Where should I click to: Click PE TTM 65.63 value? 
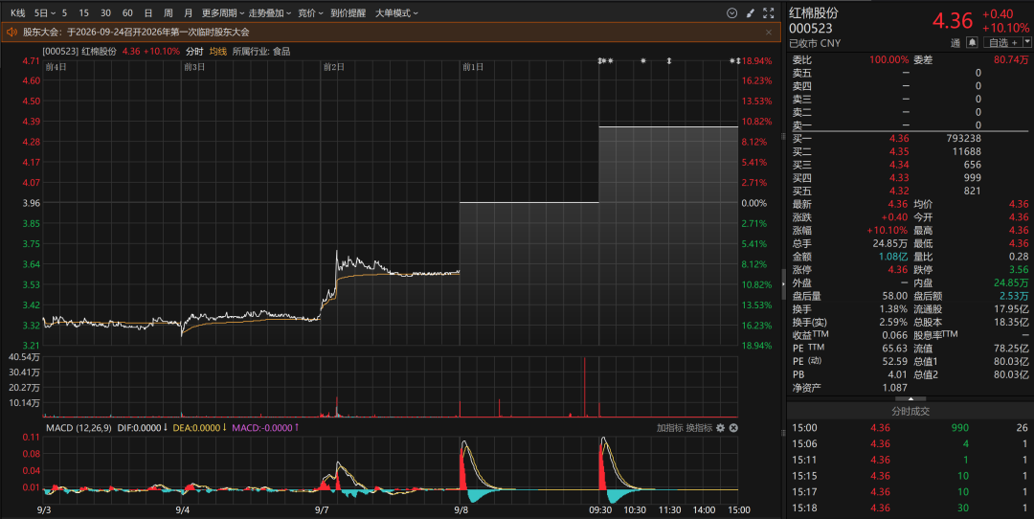[x=895, y=349]
